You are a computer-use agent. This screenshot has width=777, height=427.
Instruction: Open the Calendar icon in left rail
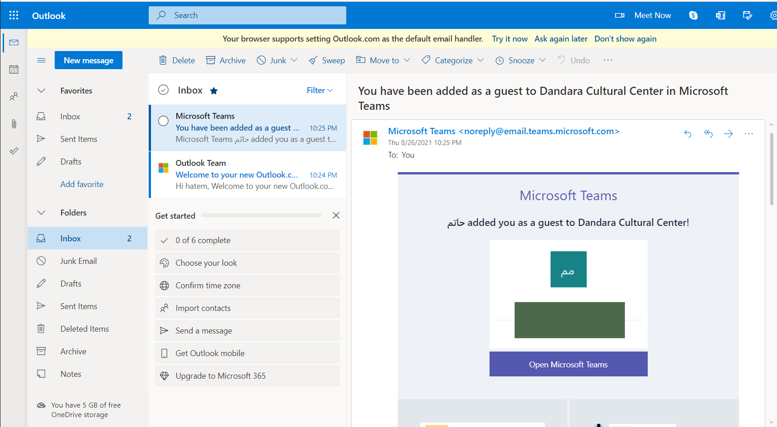pos(14,70)
